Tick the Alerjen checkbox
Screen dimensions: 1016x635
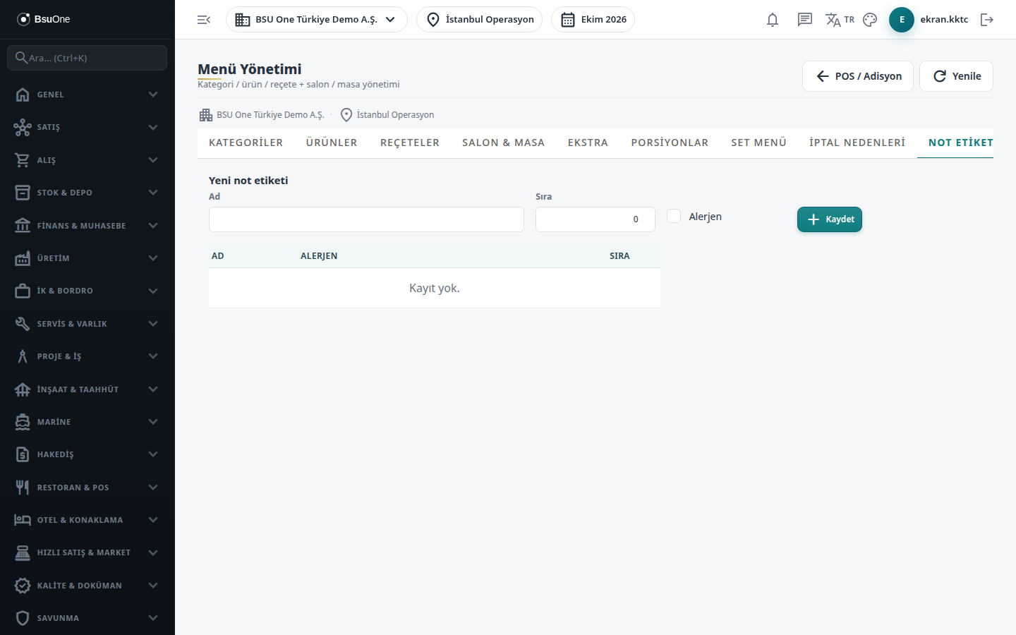click(x=674, y=216)
